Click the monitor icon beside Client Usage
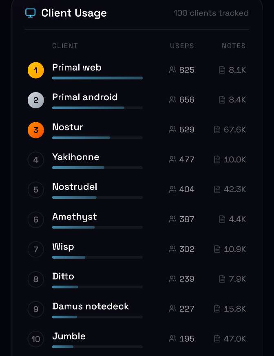 [x=30, y=13]
